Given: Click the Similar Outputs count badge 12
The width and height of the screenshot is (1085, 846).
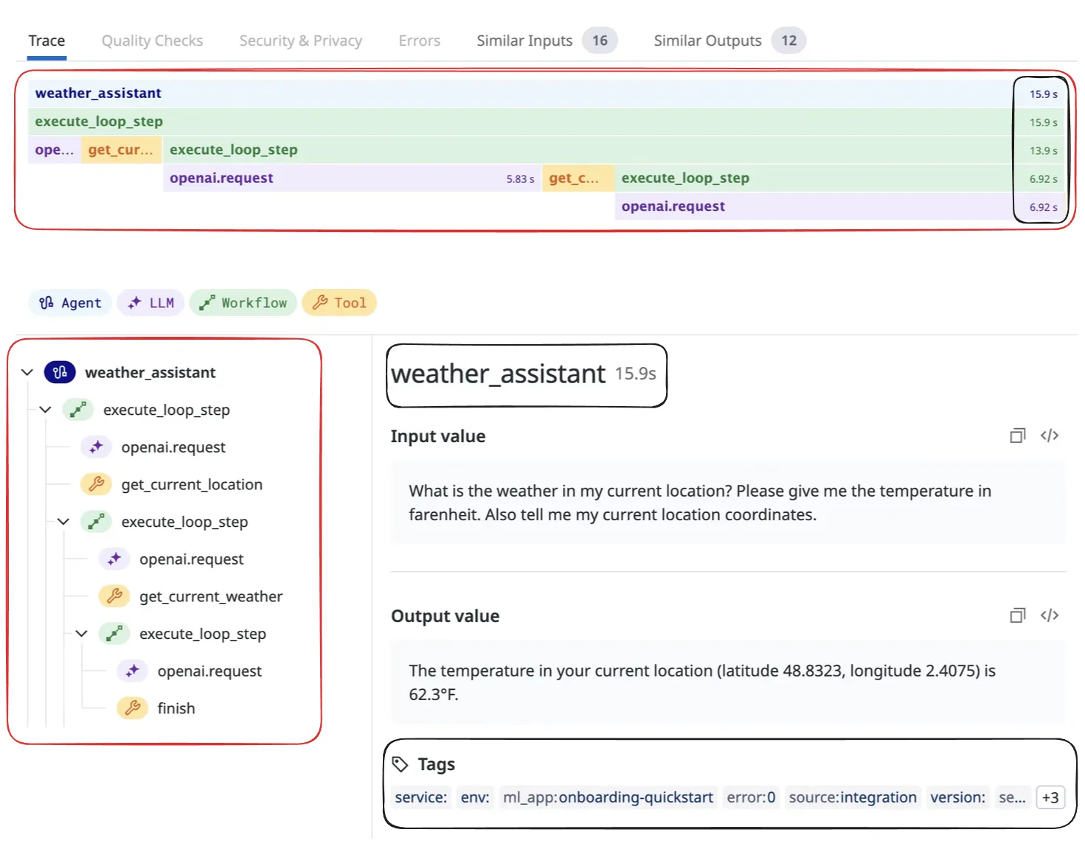Looking at the screenshot, I should [788, 41].
